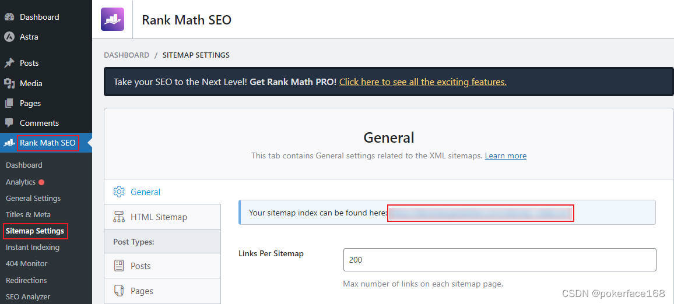Viewport: 674px width, 304px height.
Task: Click the Media library icon
Action: coord(9,83)
